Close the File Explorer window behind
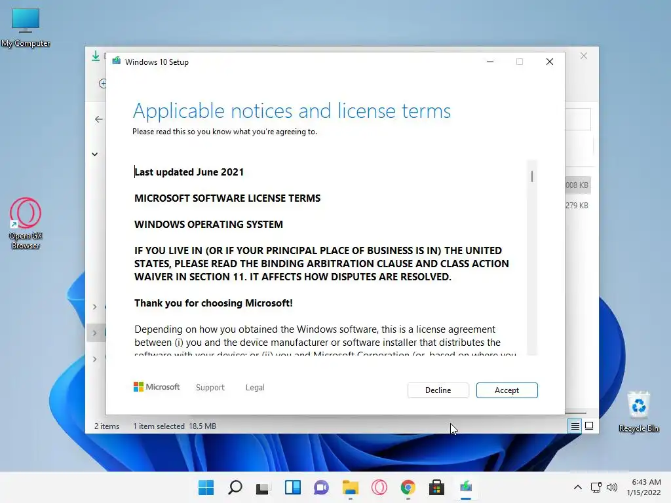This screenshot has height=503, width=671. [584, 56]
